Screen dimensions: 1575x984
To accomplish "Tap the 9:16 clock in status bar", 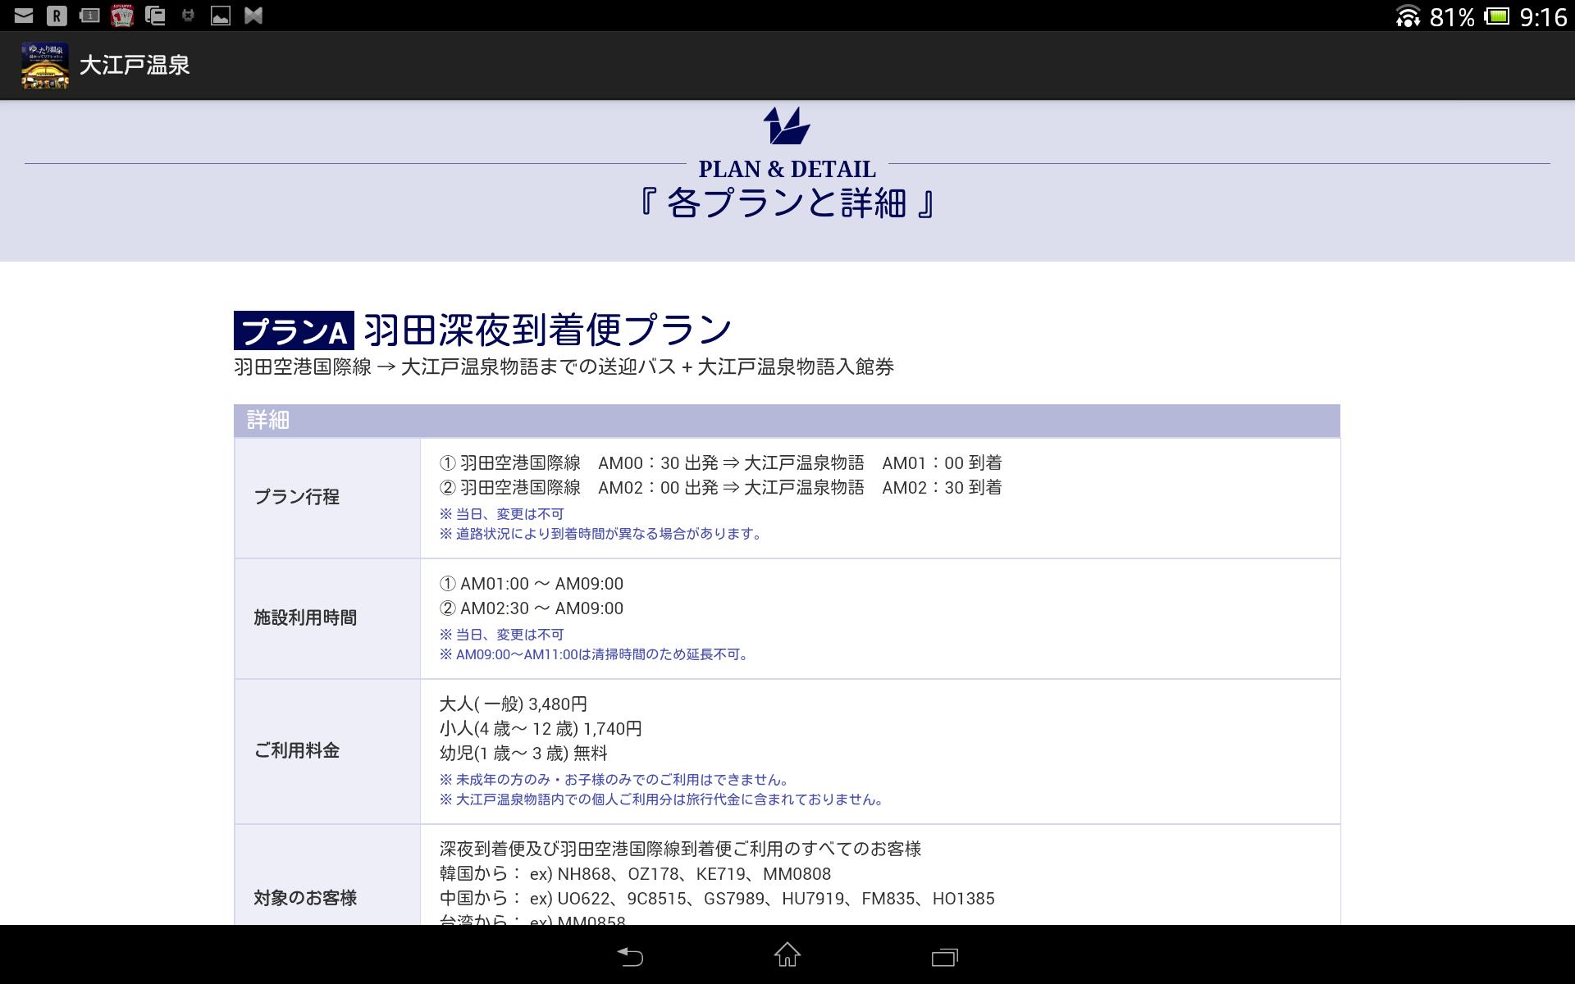I will [1543, 17].
